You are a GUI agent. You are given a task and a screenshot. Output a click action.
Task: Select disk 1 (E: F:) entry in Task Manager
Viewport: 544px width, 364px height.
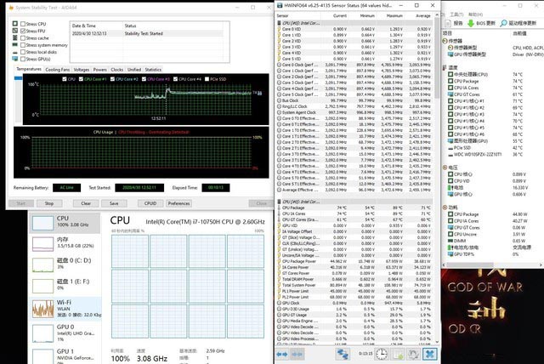coord(66,286)
